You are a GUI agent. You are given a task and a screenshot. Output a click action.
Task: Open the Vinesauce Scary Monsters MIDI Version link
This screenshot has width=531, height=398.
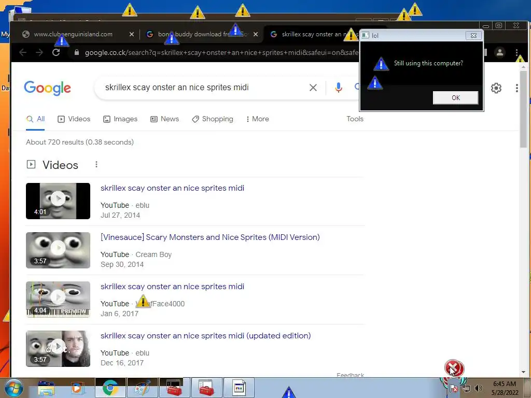click(x=210, y=237)
